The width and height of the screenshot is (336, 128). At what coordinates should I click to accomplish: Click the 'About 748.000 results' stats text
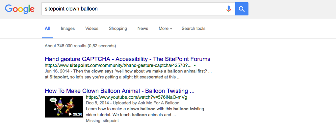tap(80, 46)
